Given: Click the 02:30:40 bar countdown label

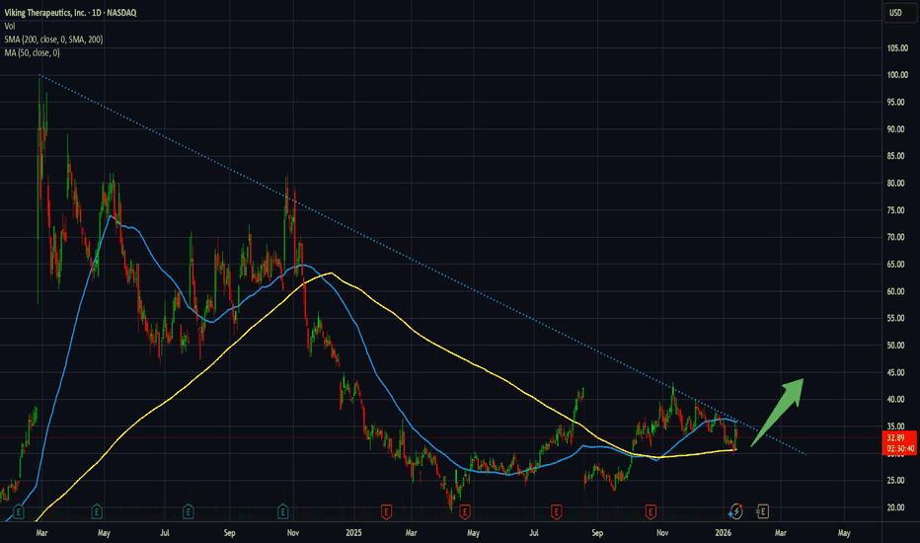Looking at the screenshot, I should coord(900,448).
